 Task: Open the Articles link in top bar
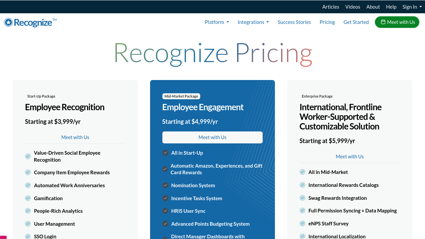point(331,7)
